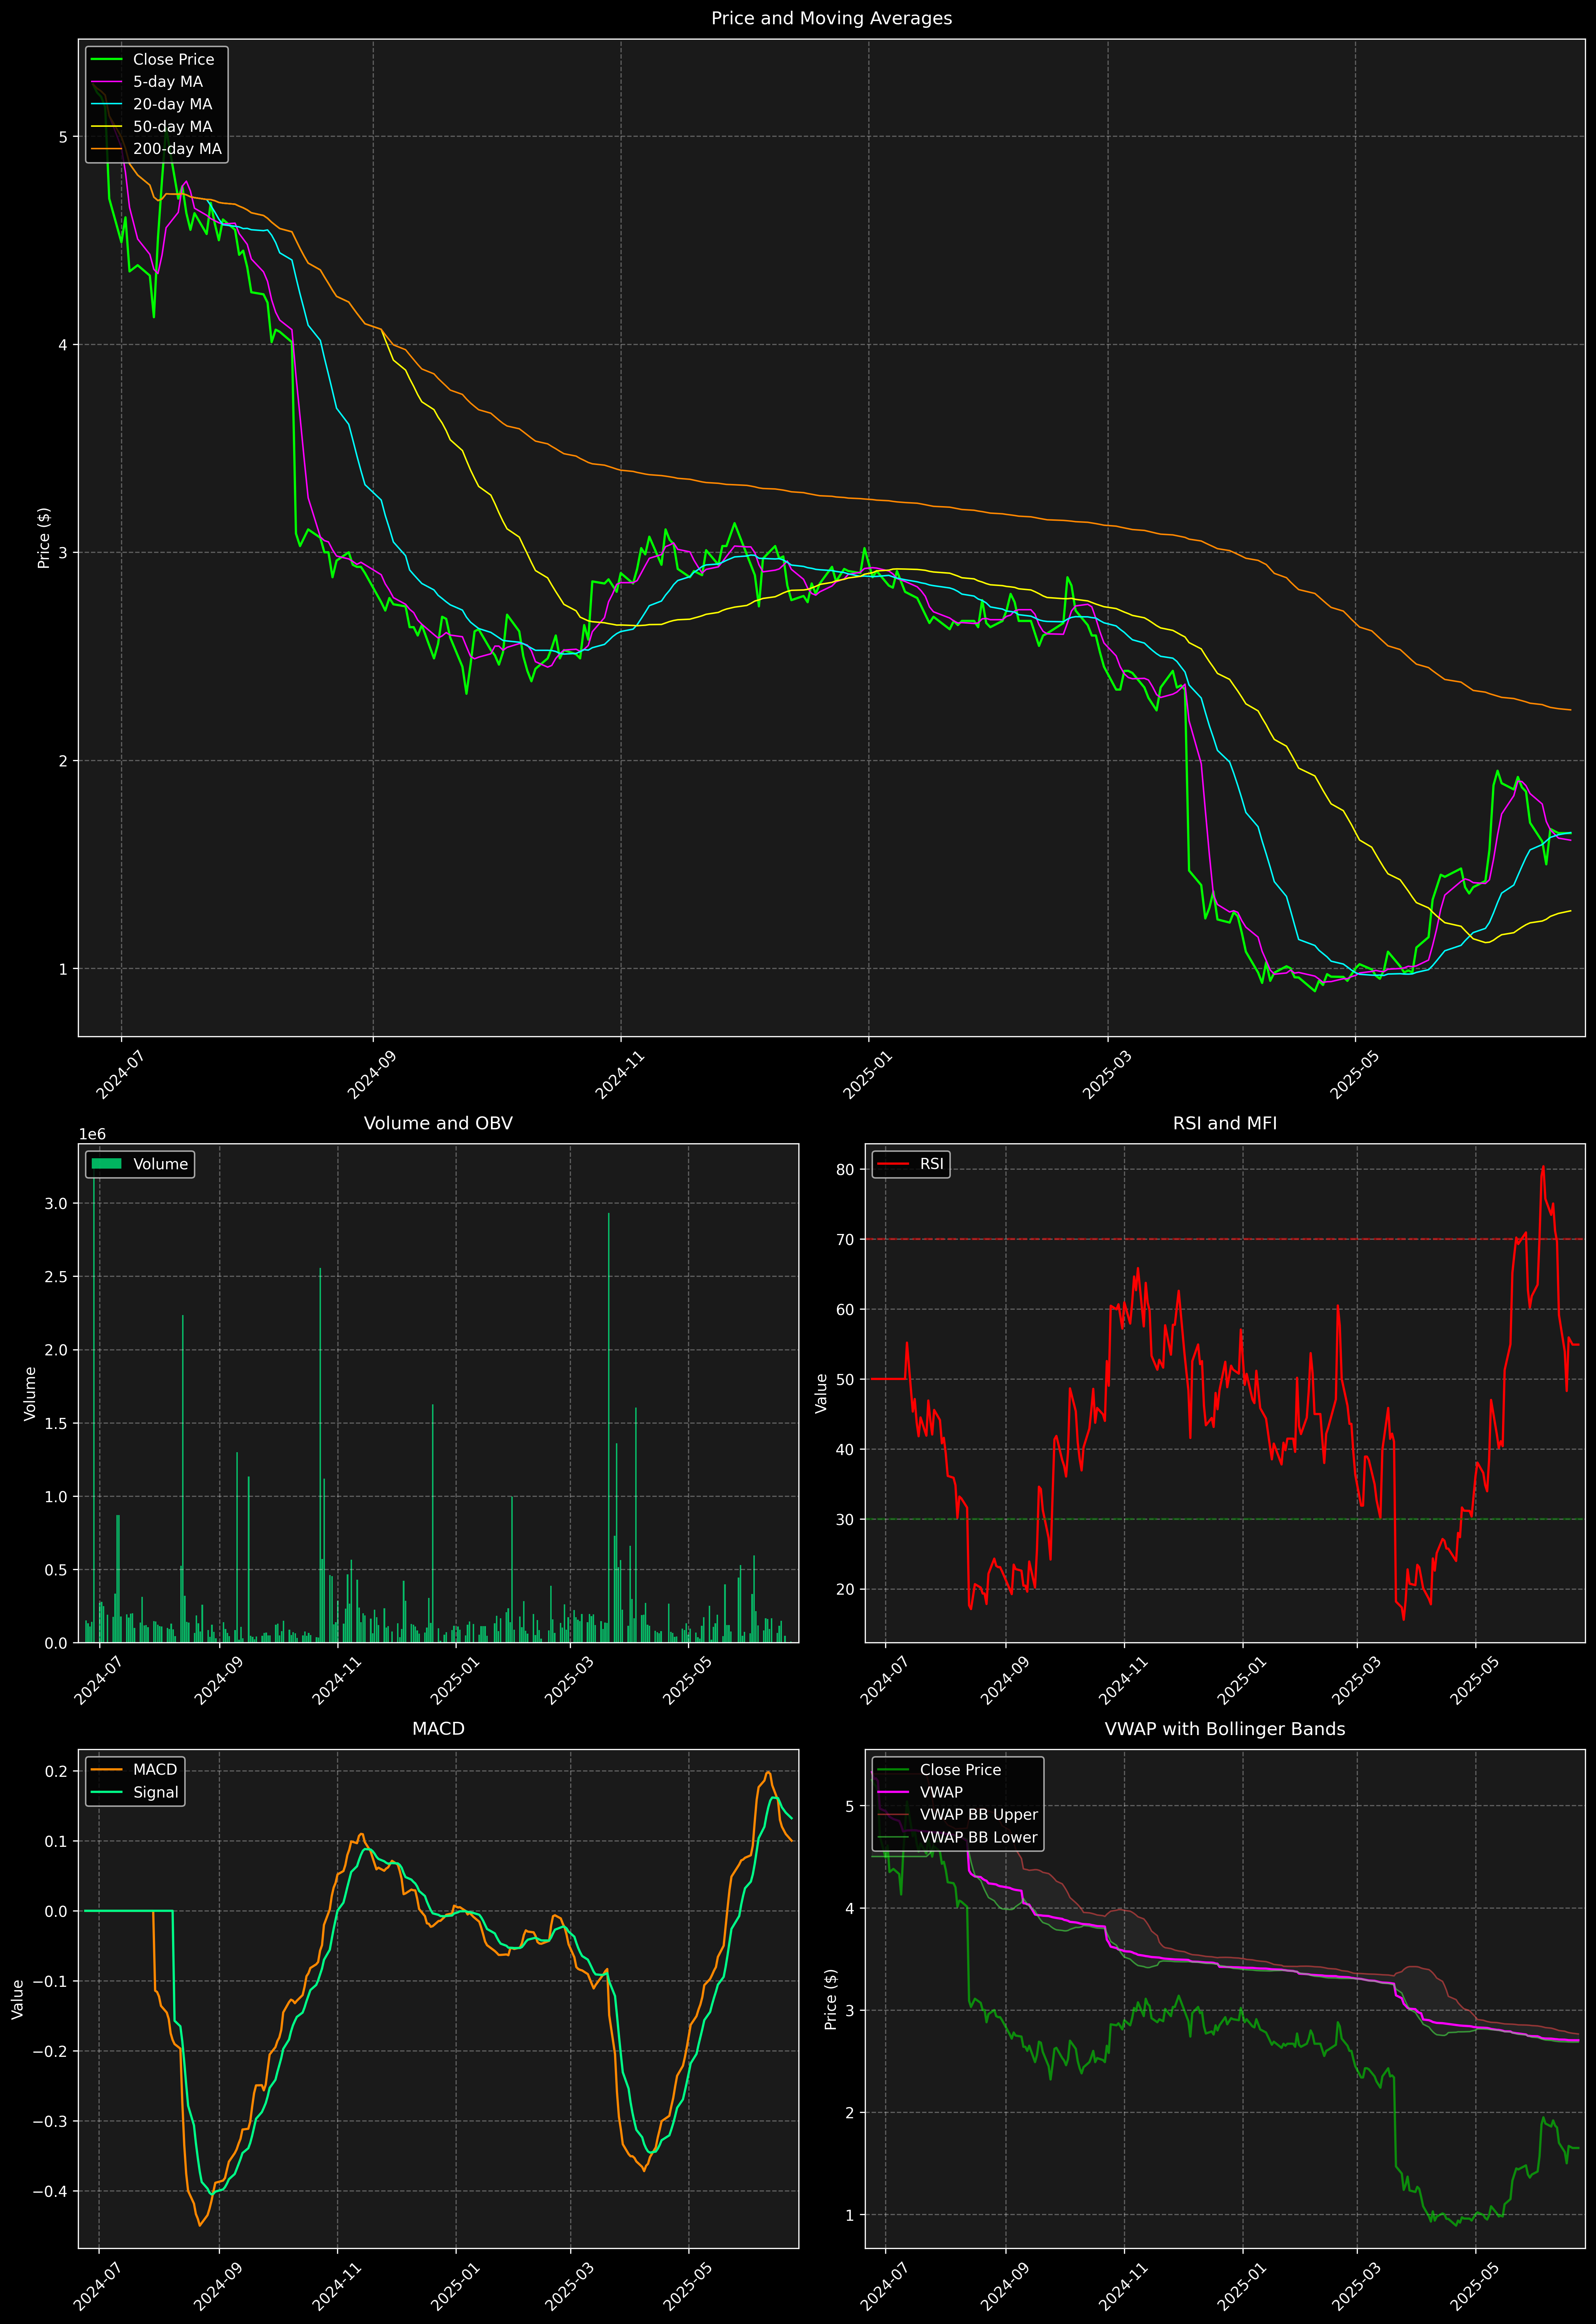This screenshot has width=1596, height=2324.
Task: Click the 'Price and Moving Averages' chart title
Action: click(831, 18)
